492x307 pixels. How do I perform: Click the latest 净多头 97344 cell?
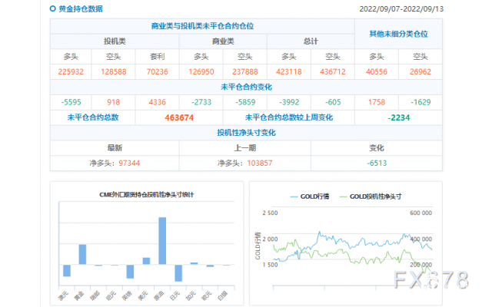click(x=115, y=163)
